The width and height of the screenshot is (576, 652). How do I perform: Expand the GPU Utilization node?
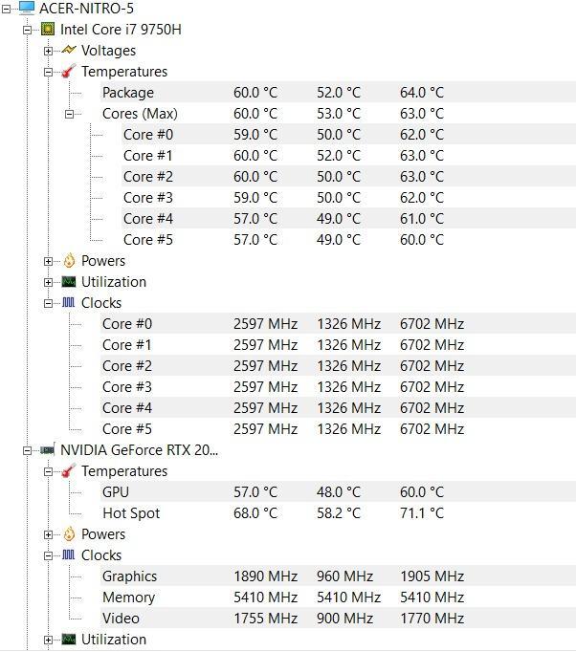click(x=48, y=640)
